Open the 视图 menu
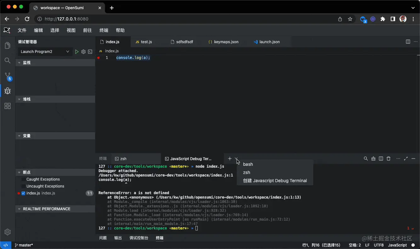The width and height of the screenshot is (420, 249). pyautogui.click(x=71, y=30)
